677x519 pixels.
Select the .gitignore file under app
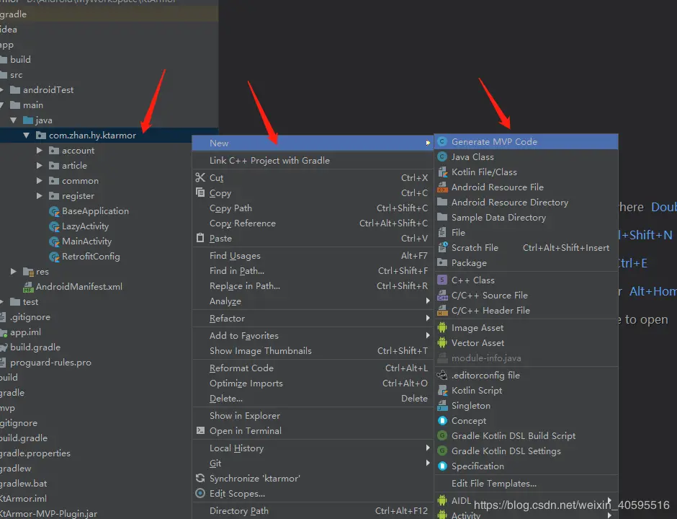click(x=30, y=316)
